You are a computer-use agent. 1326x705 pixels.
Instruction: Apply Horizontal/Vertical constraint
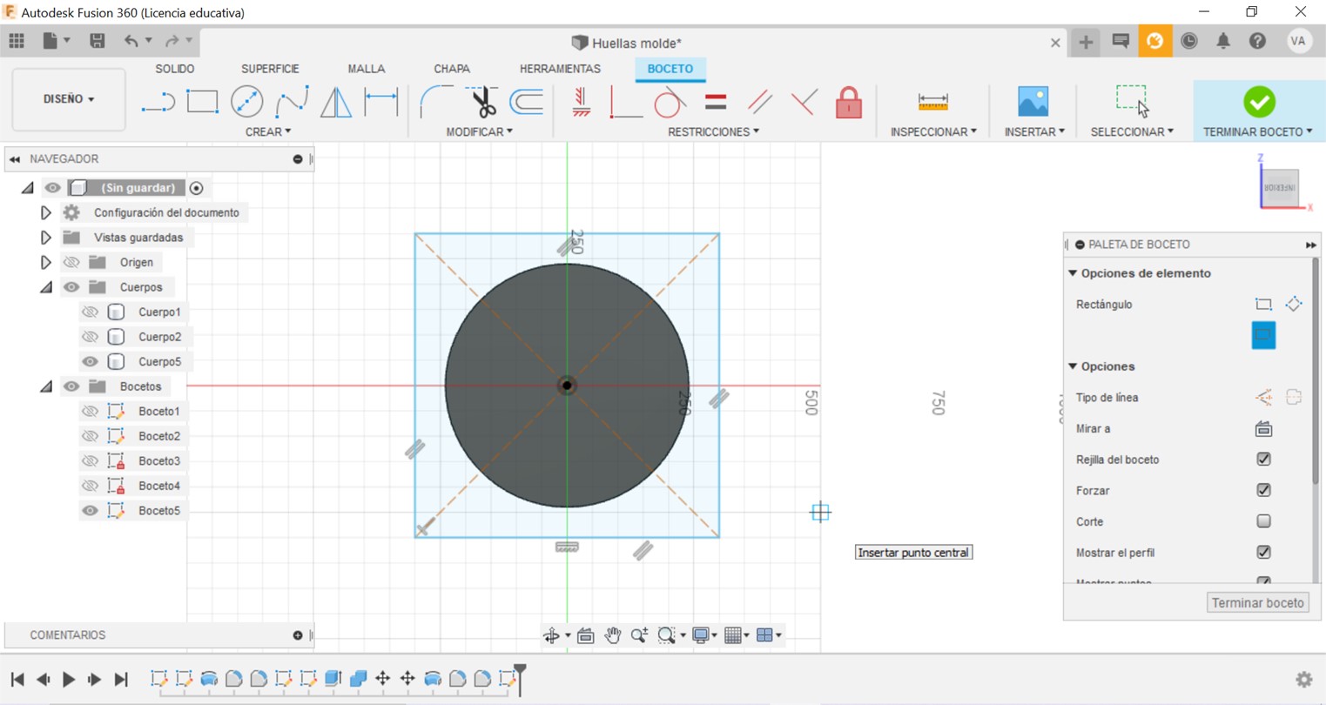(581, 102)
